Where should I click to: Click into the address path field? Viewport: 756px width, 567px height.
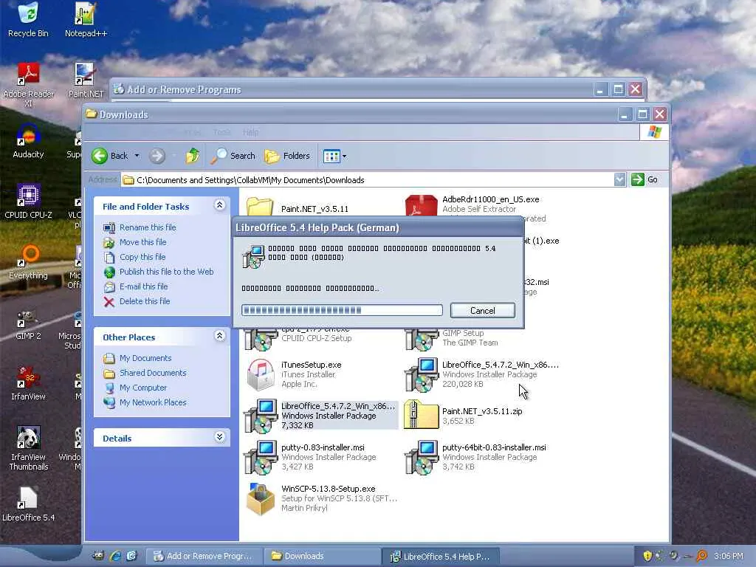click(x=368, y=180)
